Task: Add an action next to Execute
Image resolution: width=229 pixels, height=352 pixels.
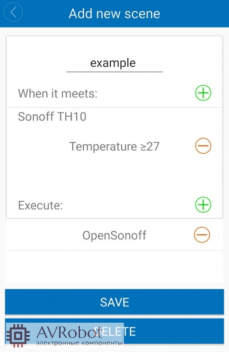Action: (x=203, y=205)
